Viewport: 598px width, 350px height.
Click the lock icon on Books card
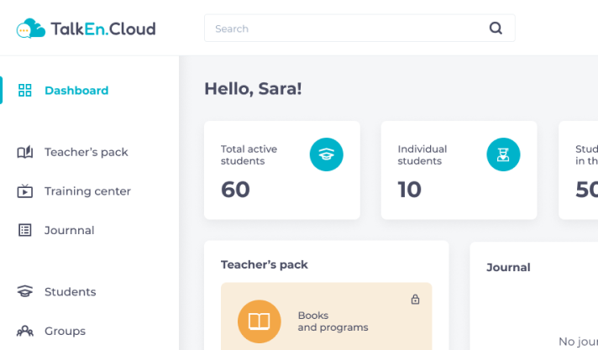pos(415,300)
